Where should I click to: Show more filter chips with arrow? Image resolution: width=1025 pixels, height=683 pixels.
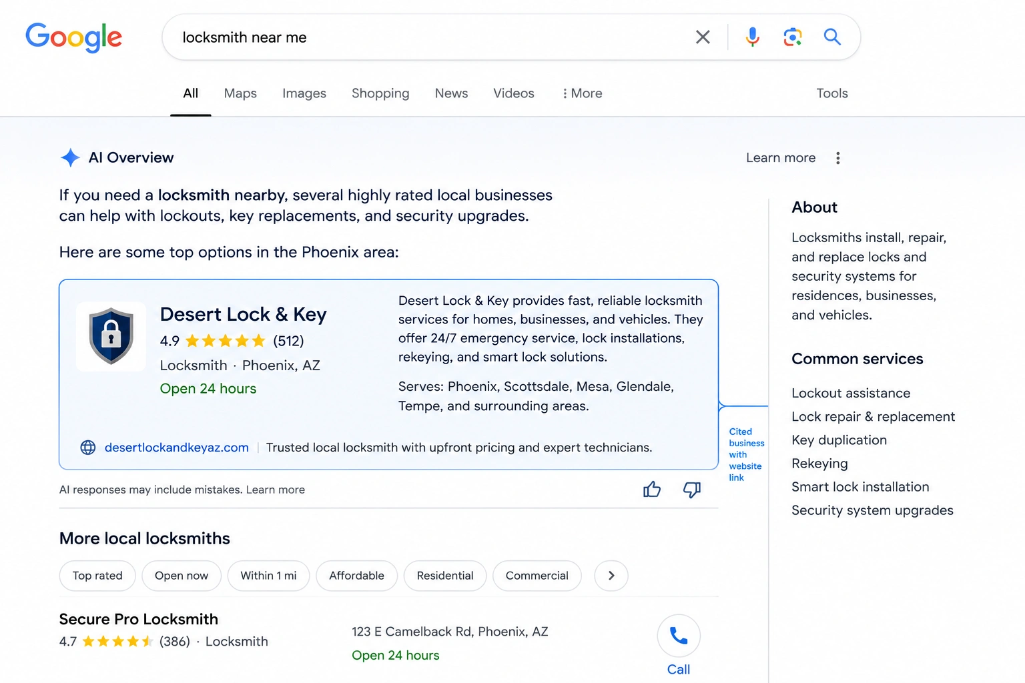point(611,576)
